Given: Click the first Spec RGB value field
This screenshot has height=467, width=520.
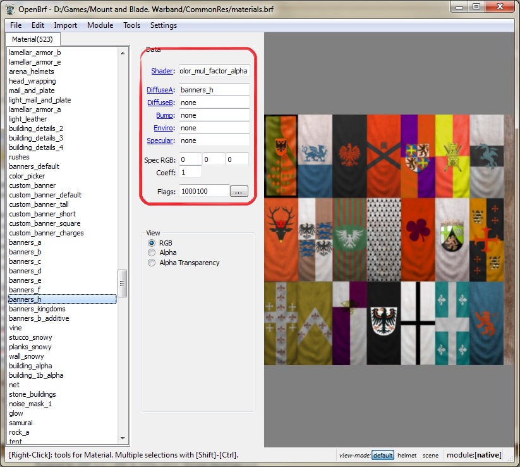Looking at the screenshot, I should point(190,159).
